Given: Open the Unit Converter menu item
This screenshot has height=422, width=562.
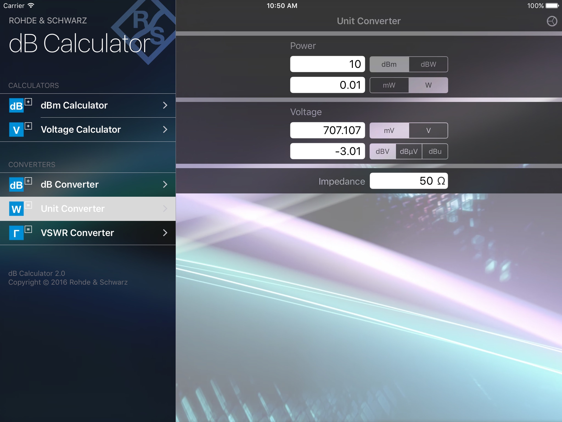Looking at the screenshot, I should [x=88, y=209].
